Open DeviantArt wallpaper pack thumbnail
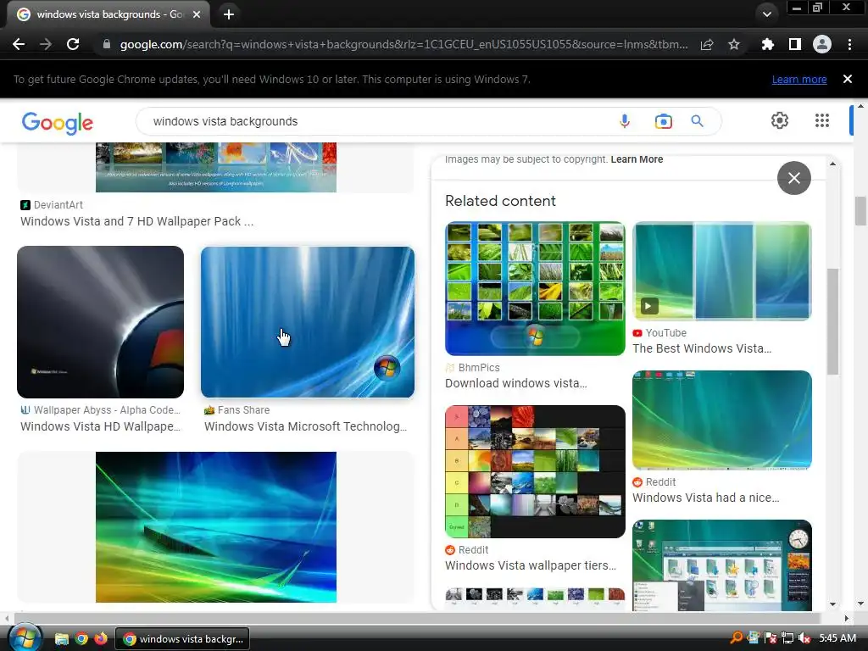This screenshot has height=651, width=868. (x=216, y=167)
